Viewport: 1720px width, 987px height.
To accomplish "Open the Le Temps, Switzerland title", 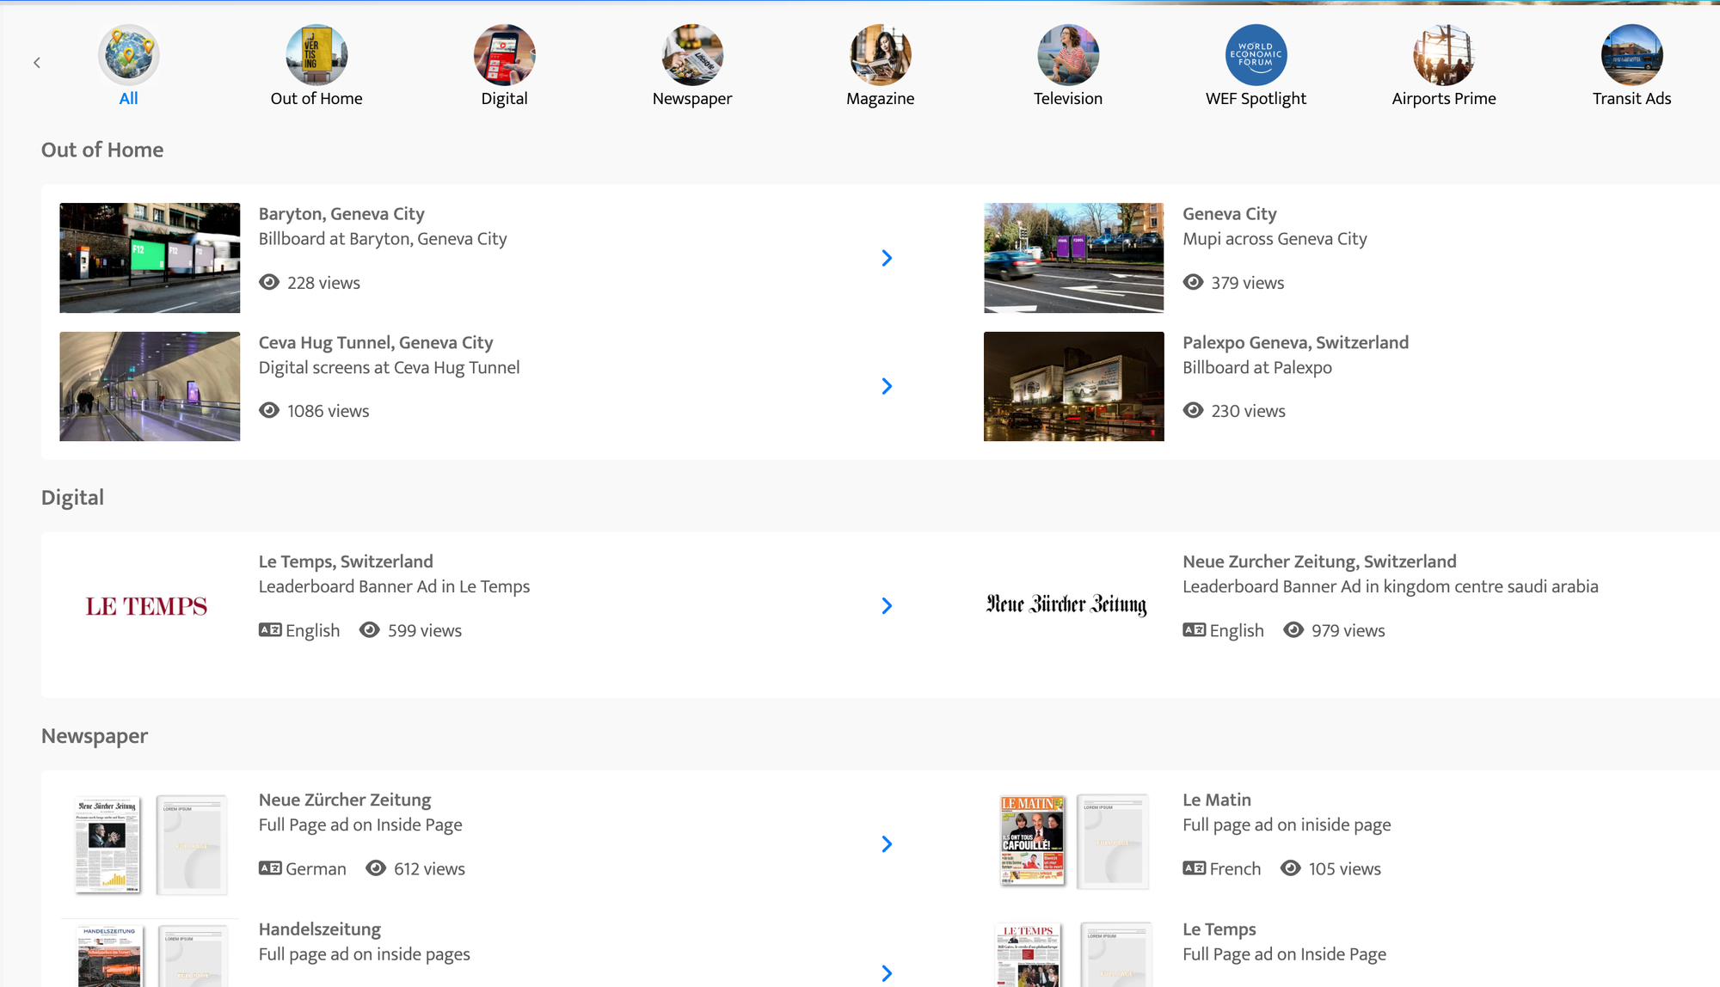I will click(346, 561).
